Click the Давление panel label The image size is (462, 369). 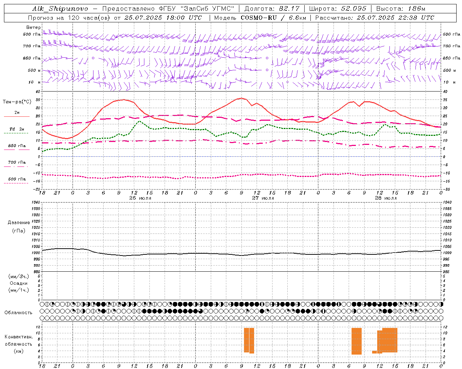(19, 223)
